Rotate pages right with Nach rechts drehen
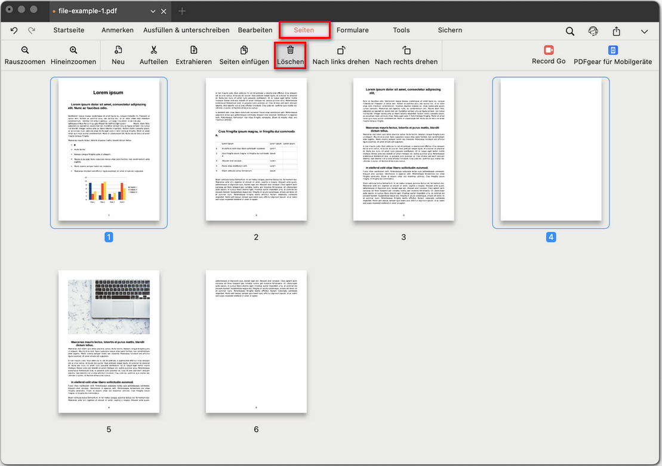The height and width of the screenshot is (466, 662). coord(406,55)
